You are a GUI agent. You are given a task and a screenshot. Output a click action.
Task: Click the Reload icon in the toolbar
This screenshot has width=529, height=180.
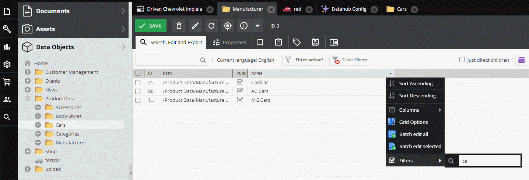pos(211,26)
